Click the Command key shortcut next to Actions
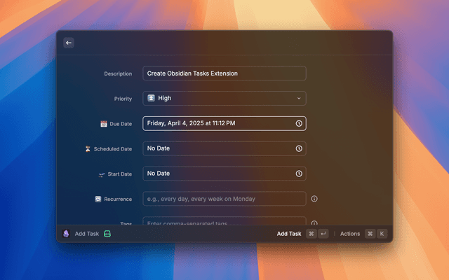The image size is (449, 280). 370,234
